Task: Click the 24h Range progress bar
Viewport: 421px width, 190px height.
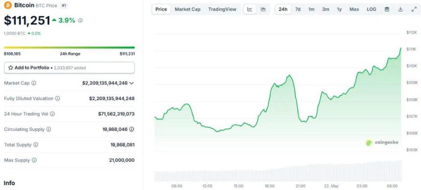Action: point(70,48)
